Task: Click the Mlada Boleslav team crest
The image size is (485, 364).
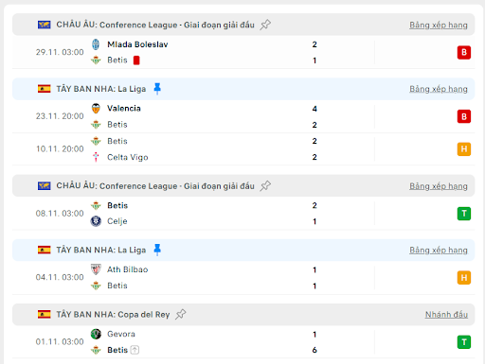Action: pyautogui.click(x=96, y=44)
